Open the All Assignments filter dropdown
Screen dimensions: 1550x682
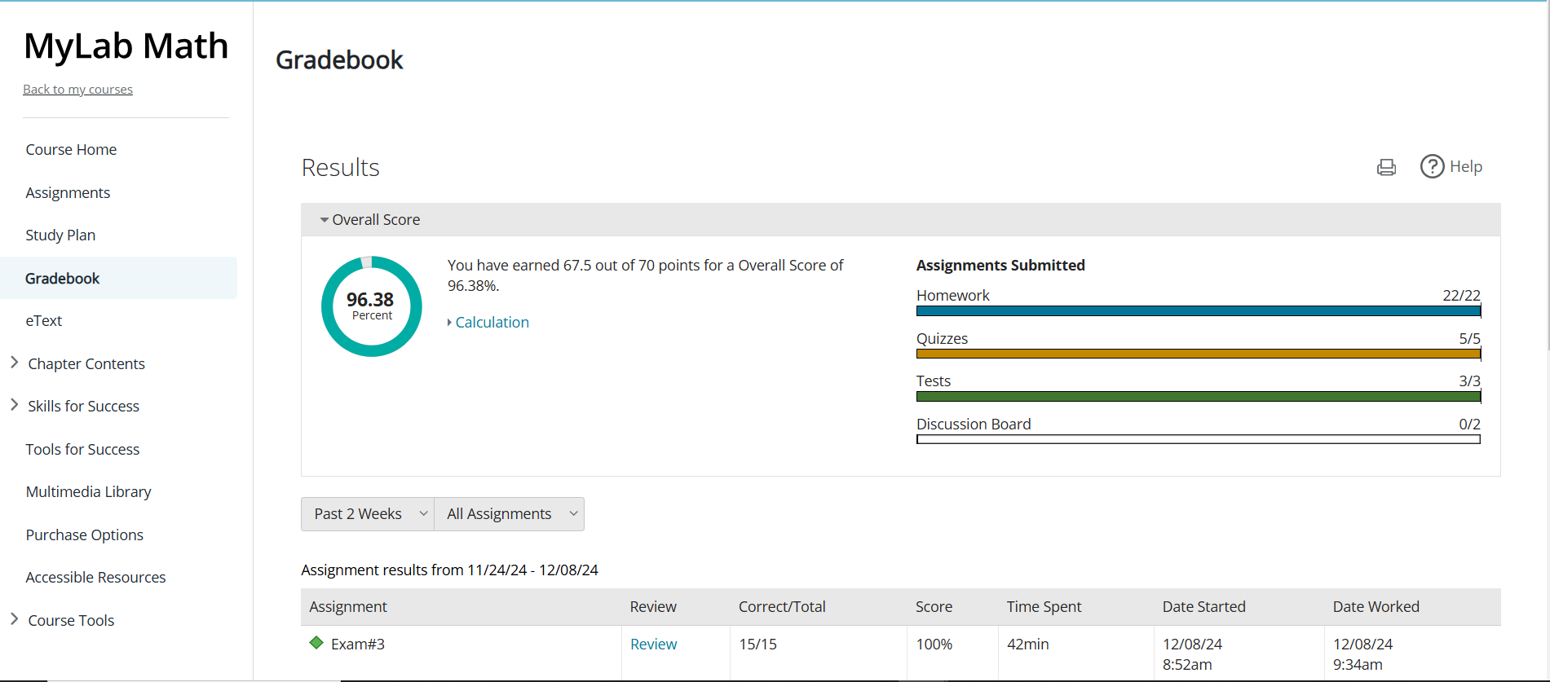(x=510, y=514)
